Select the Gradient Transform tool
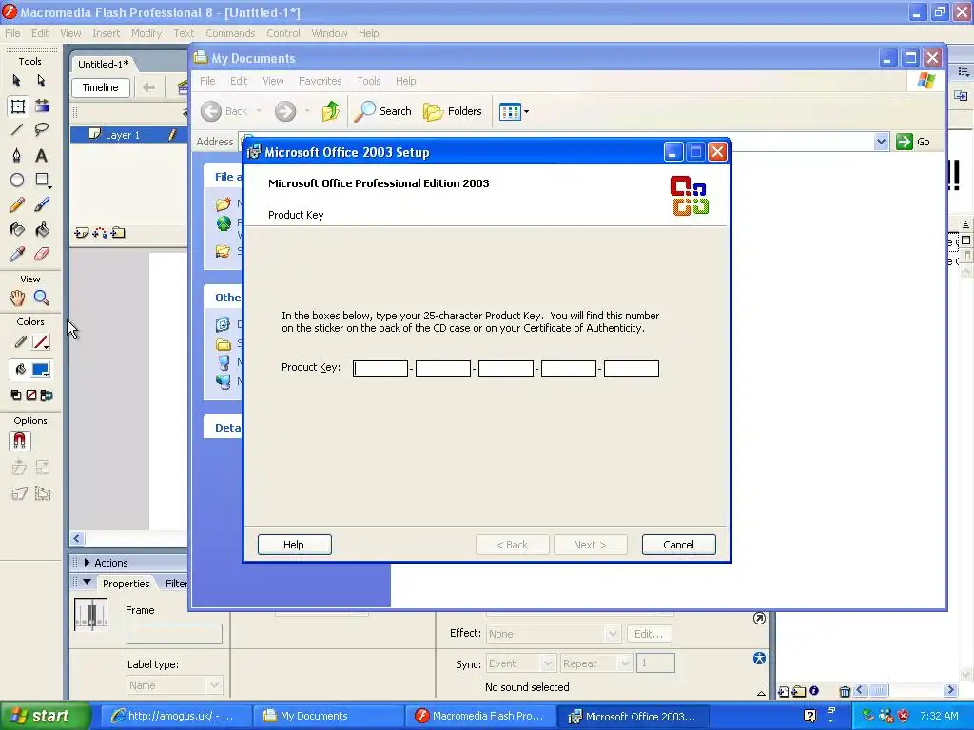 (x=42, y=106)
